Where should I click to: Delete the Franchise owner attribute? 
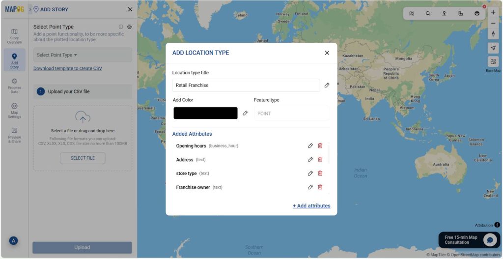320,187
